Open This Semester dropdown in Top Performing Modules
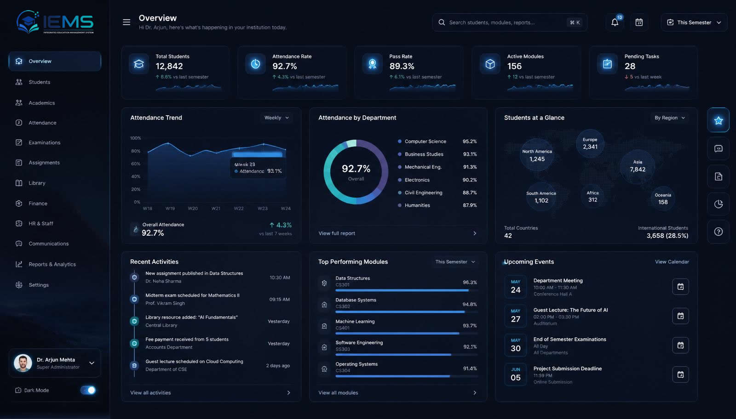 [455, 262]
